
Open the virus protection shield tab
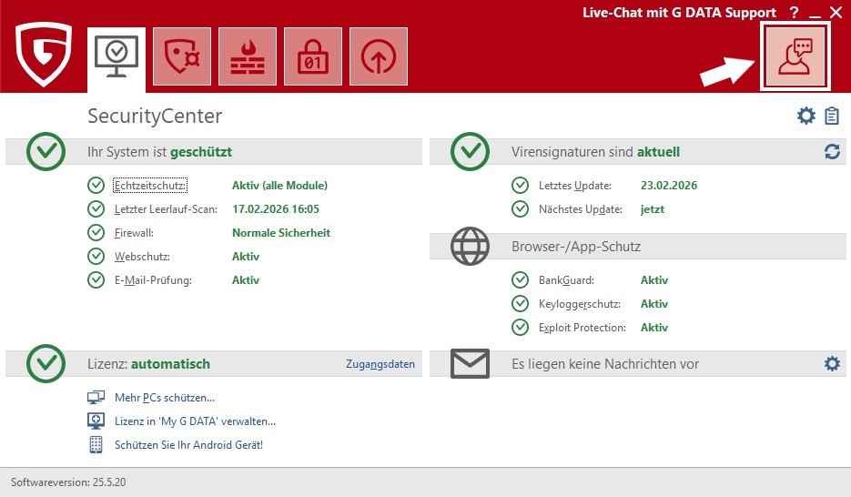[x=182, y=56]
